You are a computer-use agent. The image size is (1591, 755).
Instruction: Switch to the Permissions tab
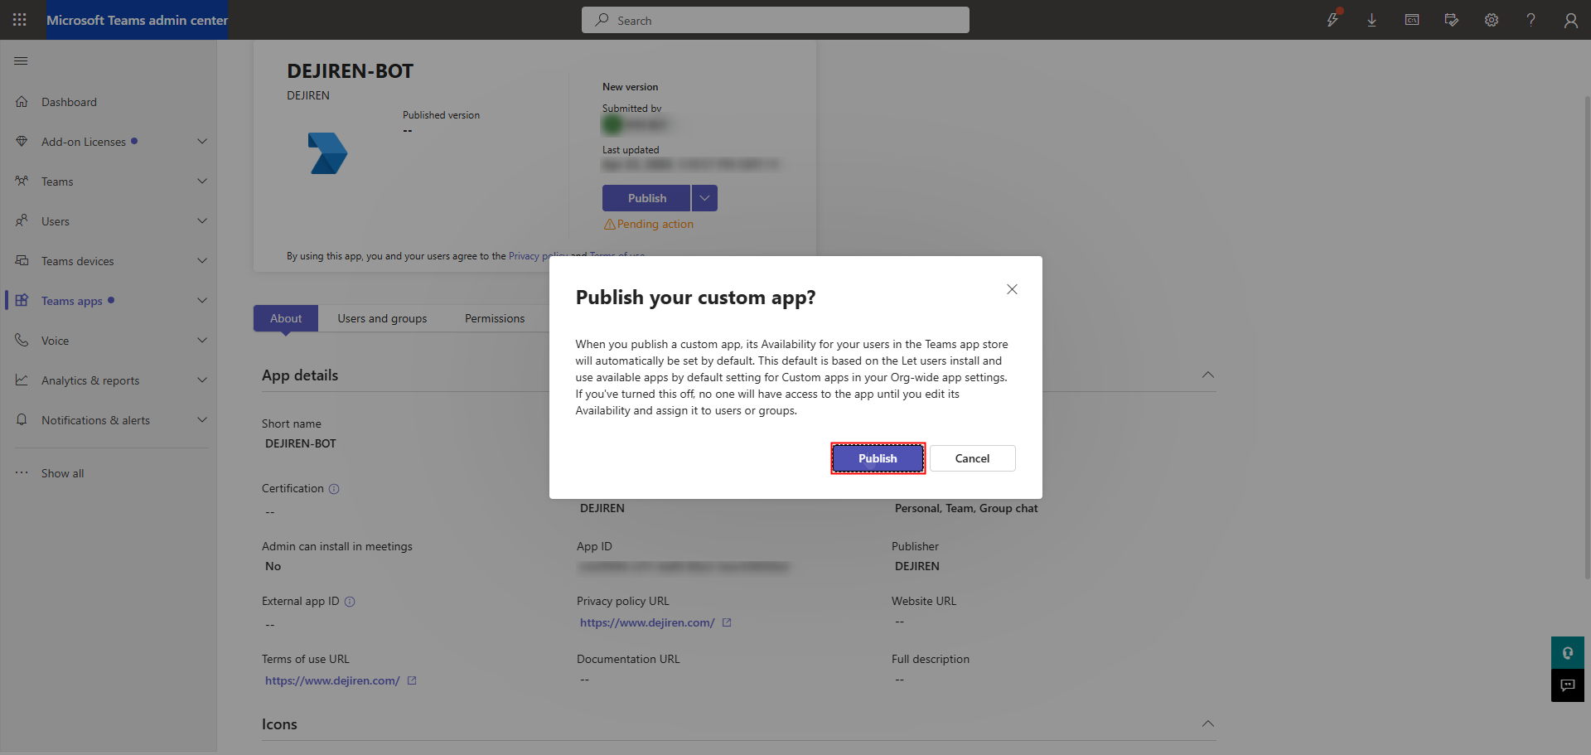pos(495,318)
